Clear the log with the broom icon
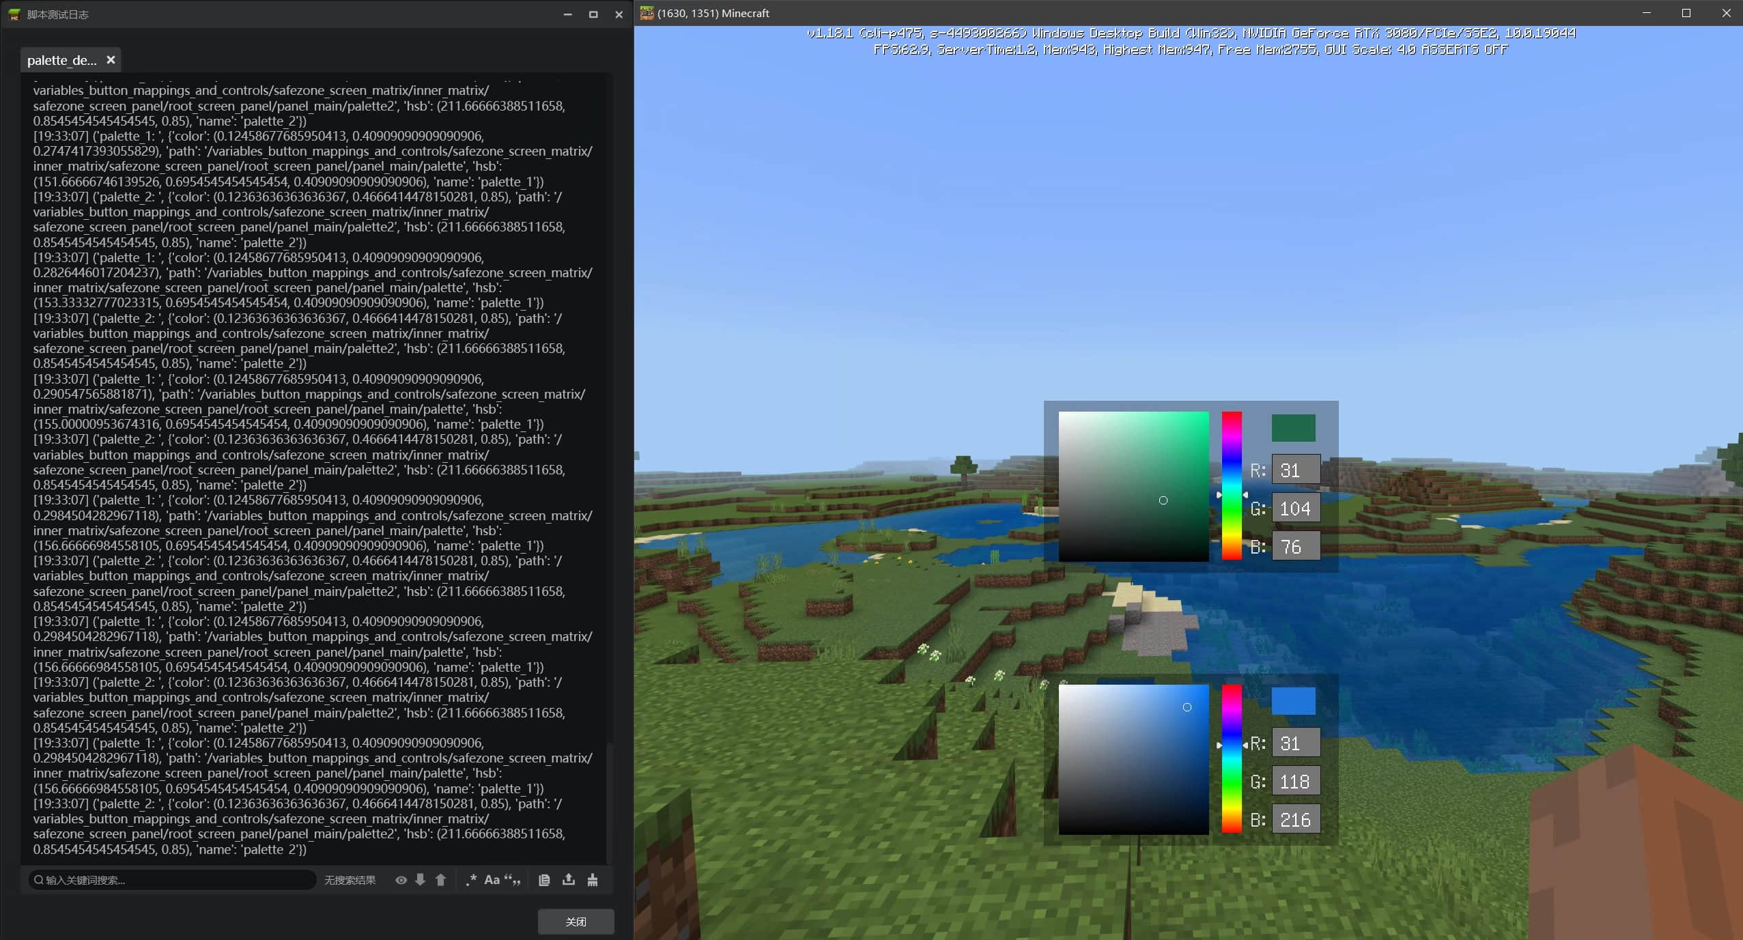 (593, 880)
